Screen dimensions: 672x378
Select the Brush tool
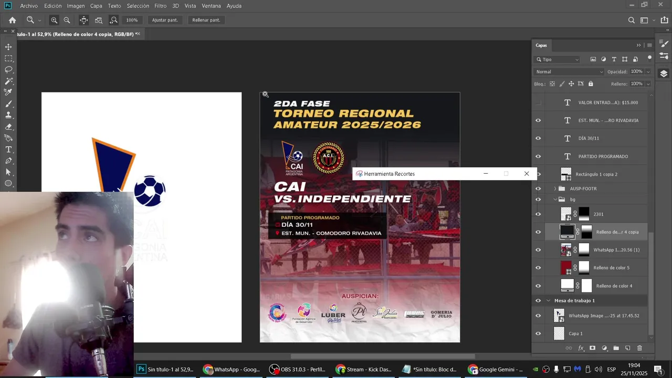click(x=8, y=104)
